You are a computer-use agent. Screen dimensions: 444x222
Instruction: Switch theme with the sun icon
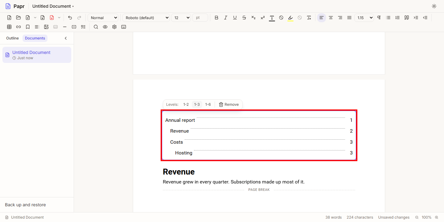(x=434, y=6)
